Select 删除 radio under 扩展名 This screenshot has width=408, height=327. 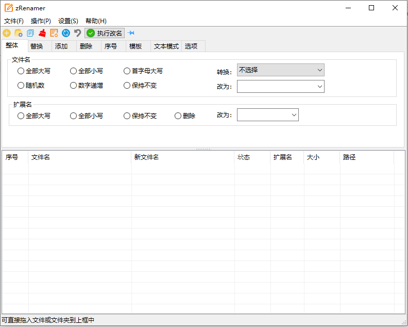185,116
